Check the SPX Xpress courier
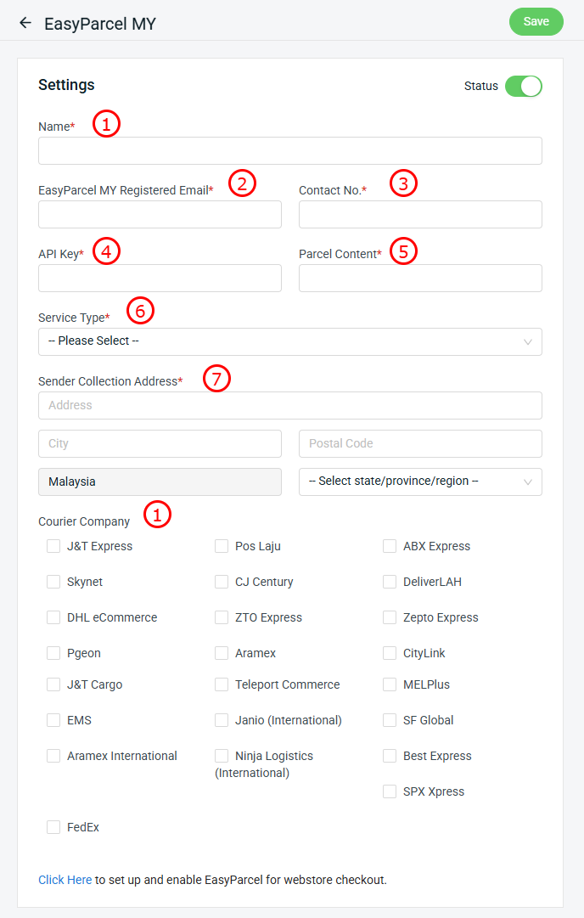584x918 pixels. click(390, 791)
